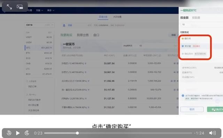Screen dimensions: 223x138
Task: Click the account avatar icon above the tabs
Action: click(64, 25)
